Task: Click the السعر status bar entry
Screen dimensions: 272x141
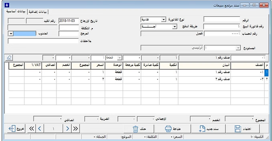Action: point(171,137)
